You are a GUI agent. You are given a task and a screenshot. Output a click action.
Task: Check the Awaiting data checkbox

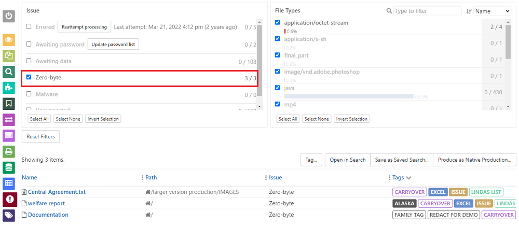tap(29, 61)
